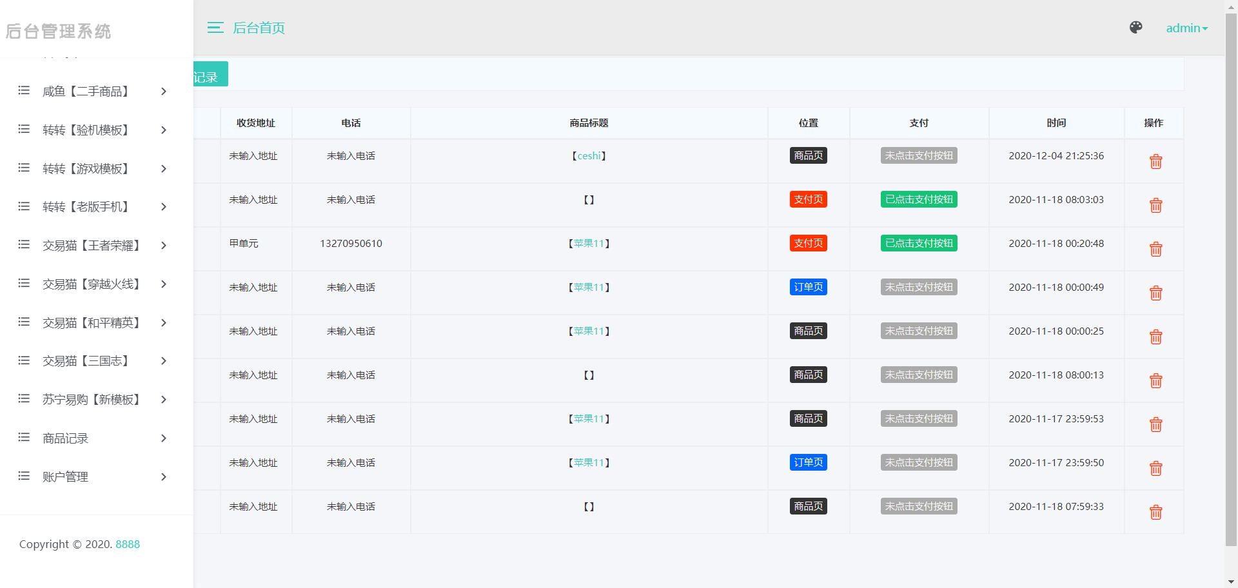
Task: Open 交易猫【和平精英】 sidebar menu
Action: point(93,322)
